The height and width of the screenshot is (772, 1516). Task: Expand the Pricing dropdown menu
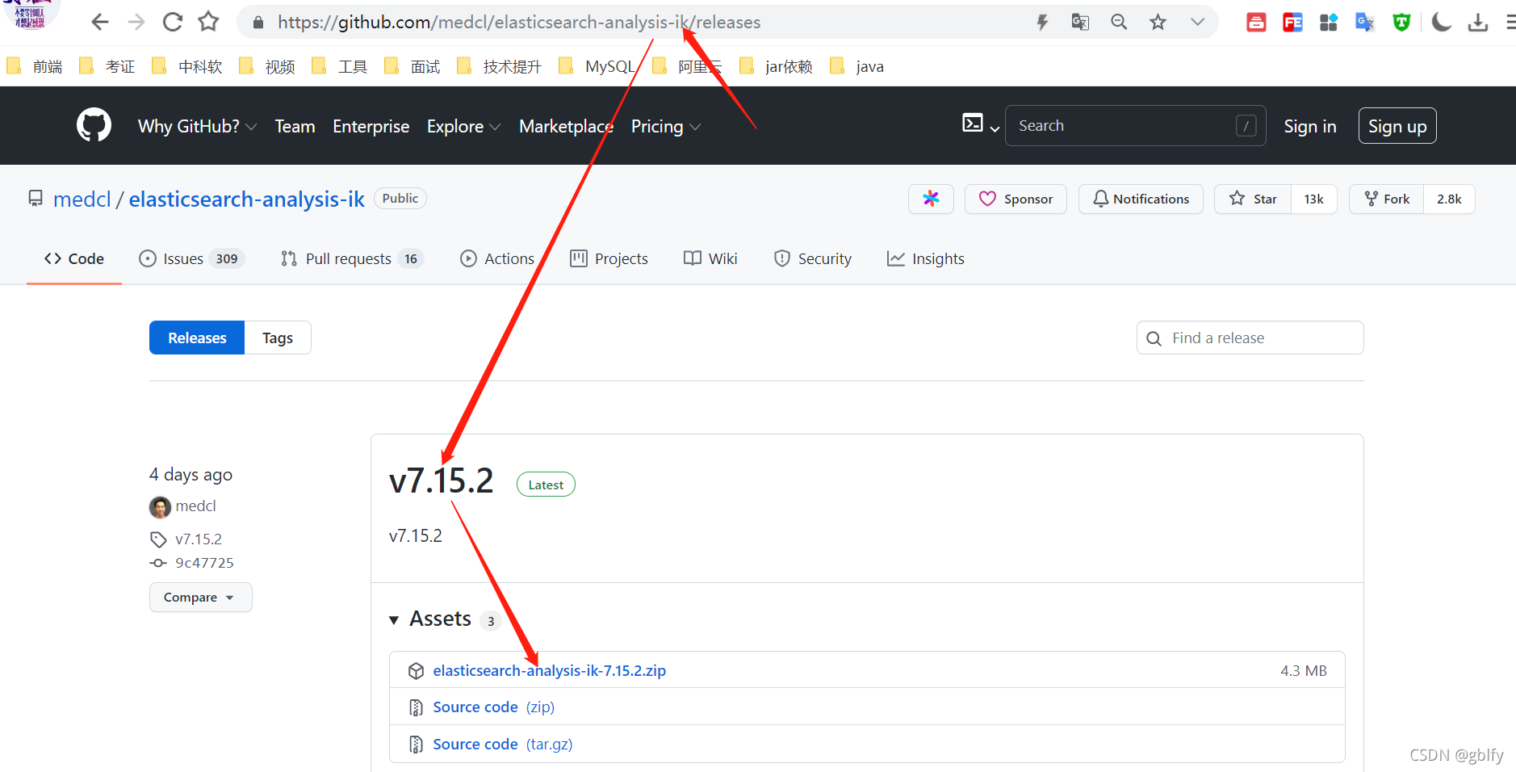click(x=665, y=126)
